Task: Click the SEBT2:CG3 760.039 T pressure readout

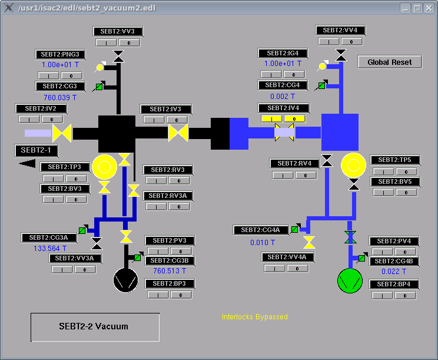Action: 61,97
